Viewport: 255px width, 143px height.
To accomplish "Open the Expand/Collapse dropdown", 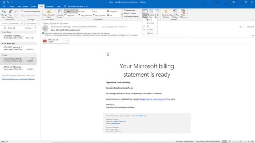I will [x=131, y=17].
